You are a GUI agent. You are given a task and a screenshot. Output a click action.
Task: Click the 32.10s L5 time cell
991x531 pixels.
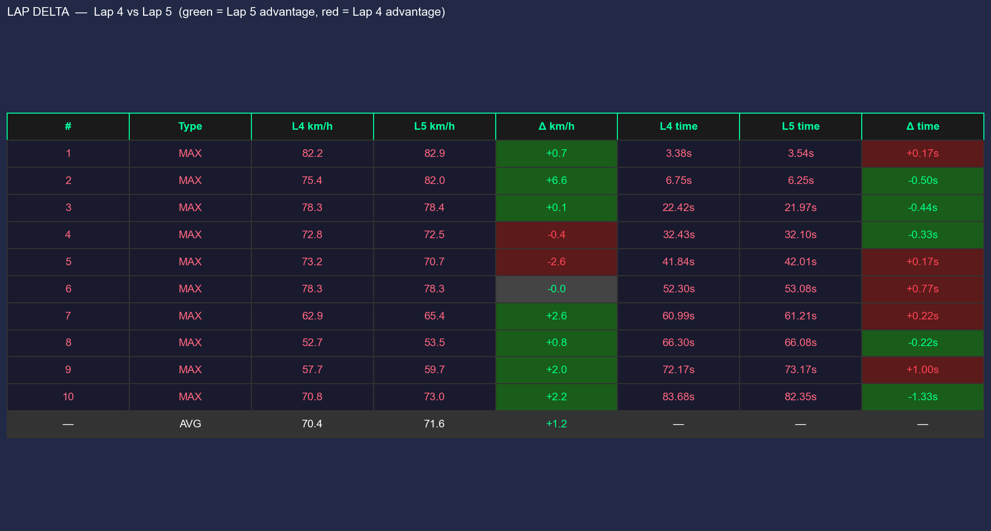[800, 235]
